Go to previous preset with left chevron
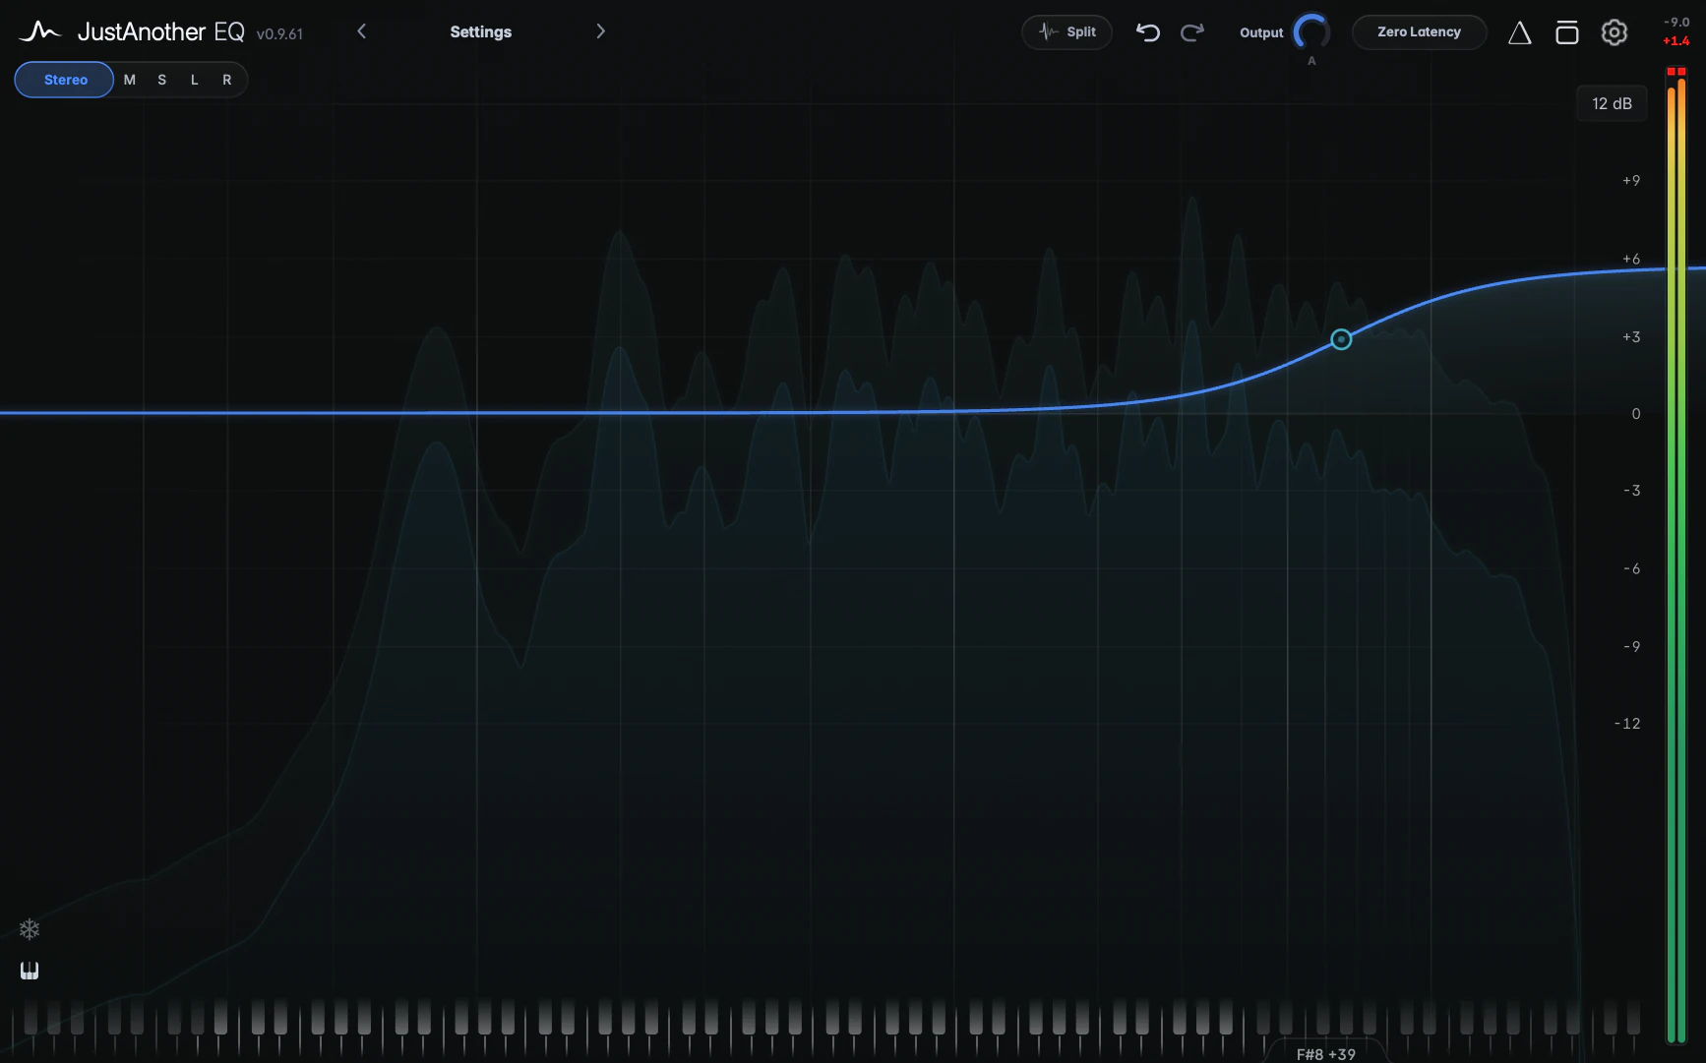 click(x=361, y=31)
